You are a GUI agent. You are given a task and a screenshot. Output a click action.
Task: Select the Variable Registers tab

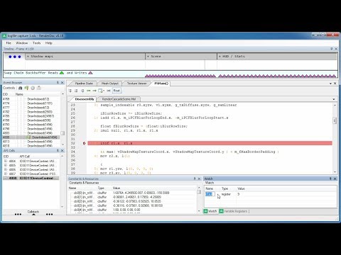pyautogui.click(x=234, y=211)
